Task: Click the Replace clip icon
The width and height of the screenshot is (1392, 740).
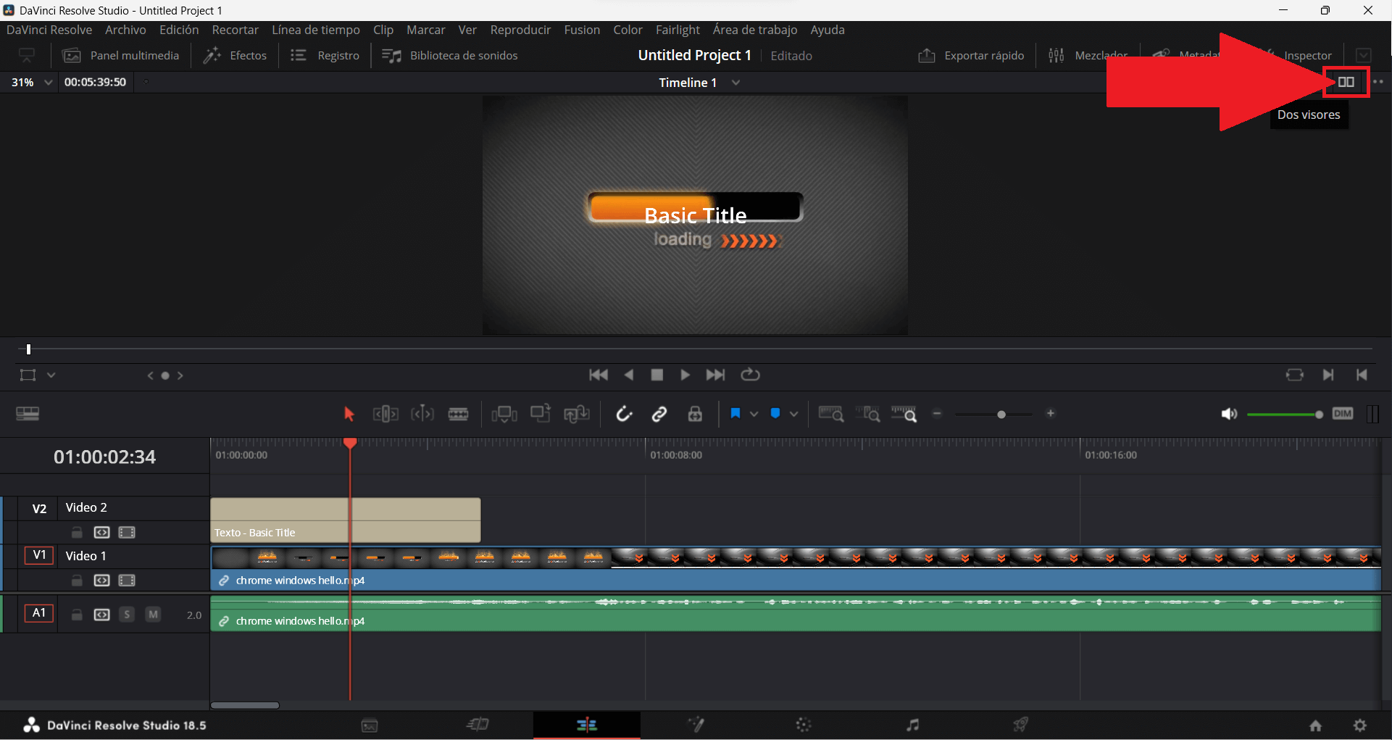Action: click(577, 414)
